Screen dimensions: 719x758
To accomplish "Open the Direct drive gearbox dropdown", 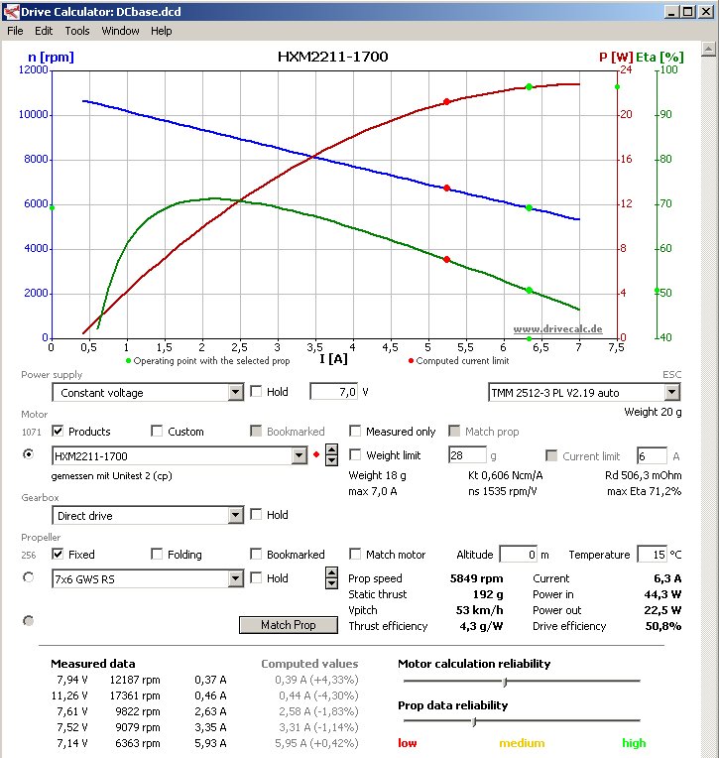I will pos(235,516).
